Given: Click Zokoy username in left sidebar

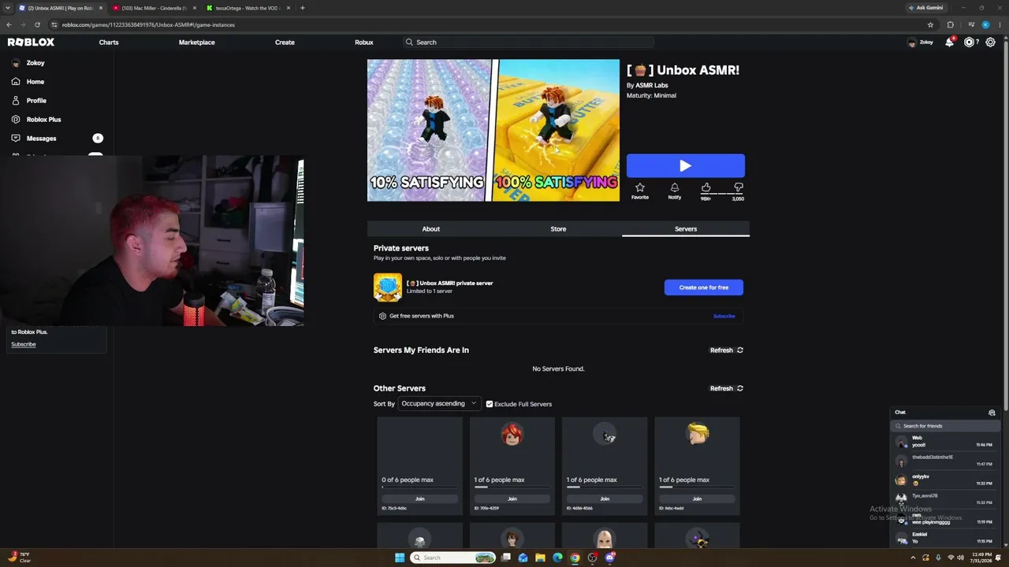Looking at the screenshot, I should pos(35,63).
